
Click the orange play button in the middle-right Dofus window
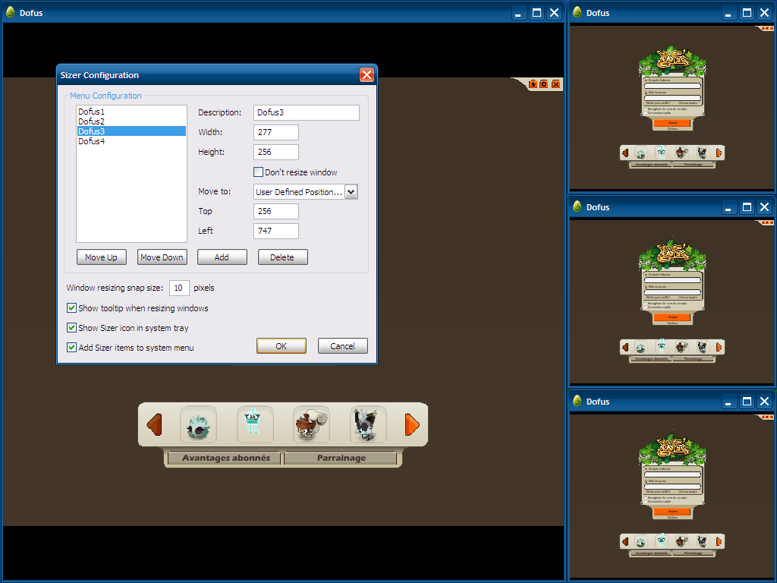(672, 317)
